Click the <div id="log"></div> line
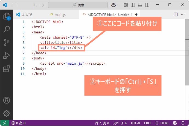The width and height of the screenshot is (189, 126). [61, 48]
